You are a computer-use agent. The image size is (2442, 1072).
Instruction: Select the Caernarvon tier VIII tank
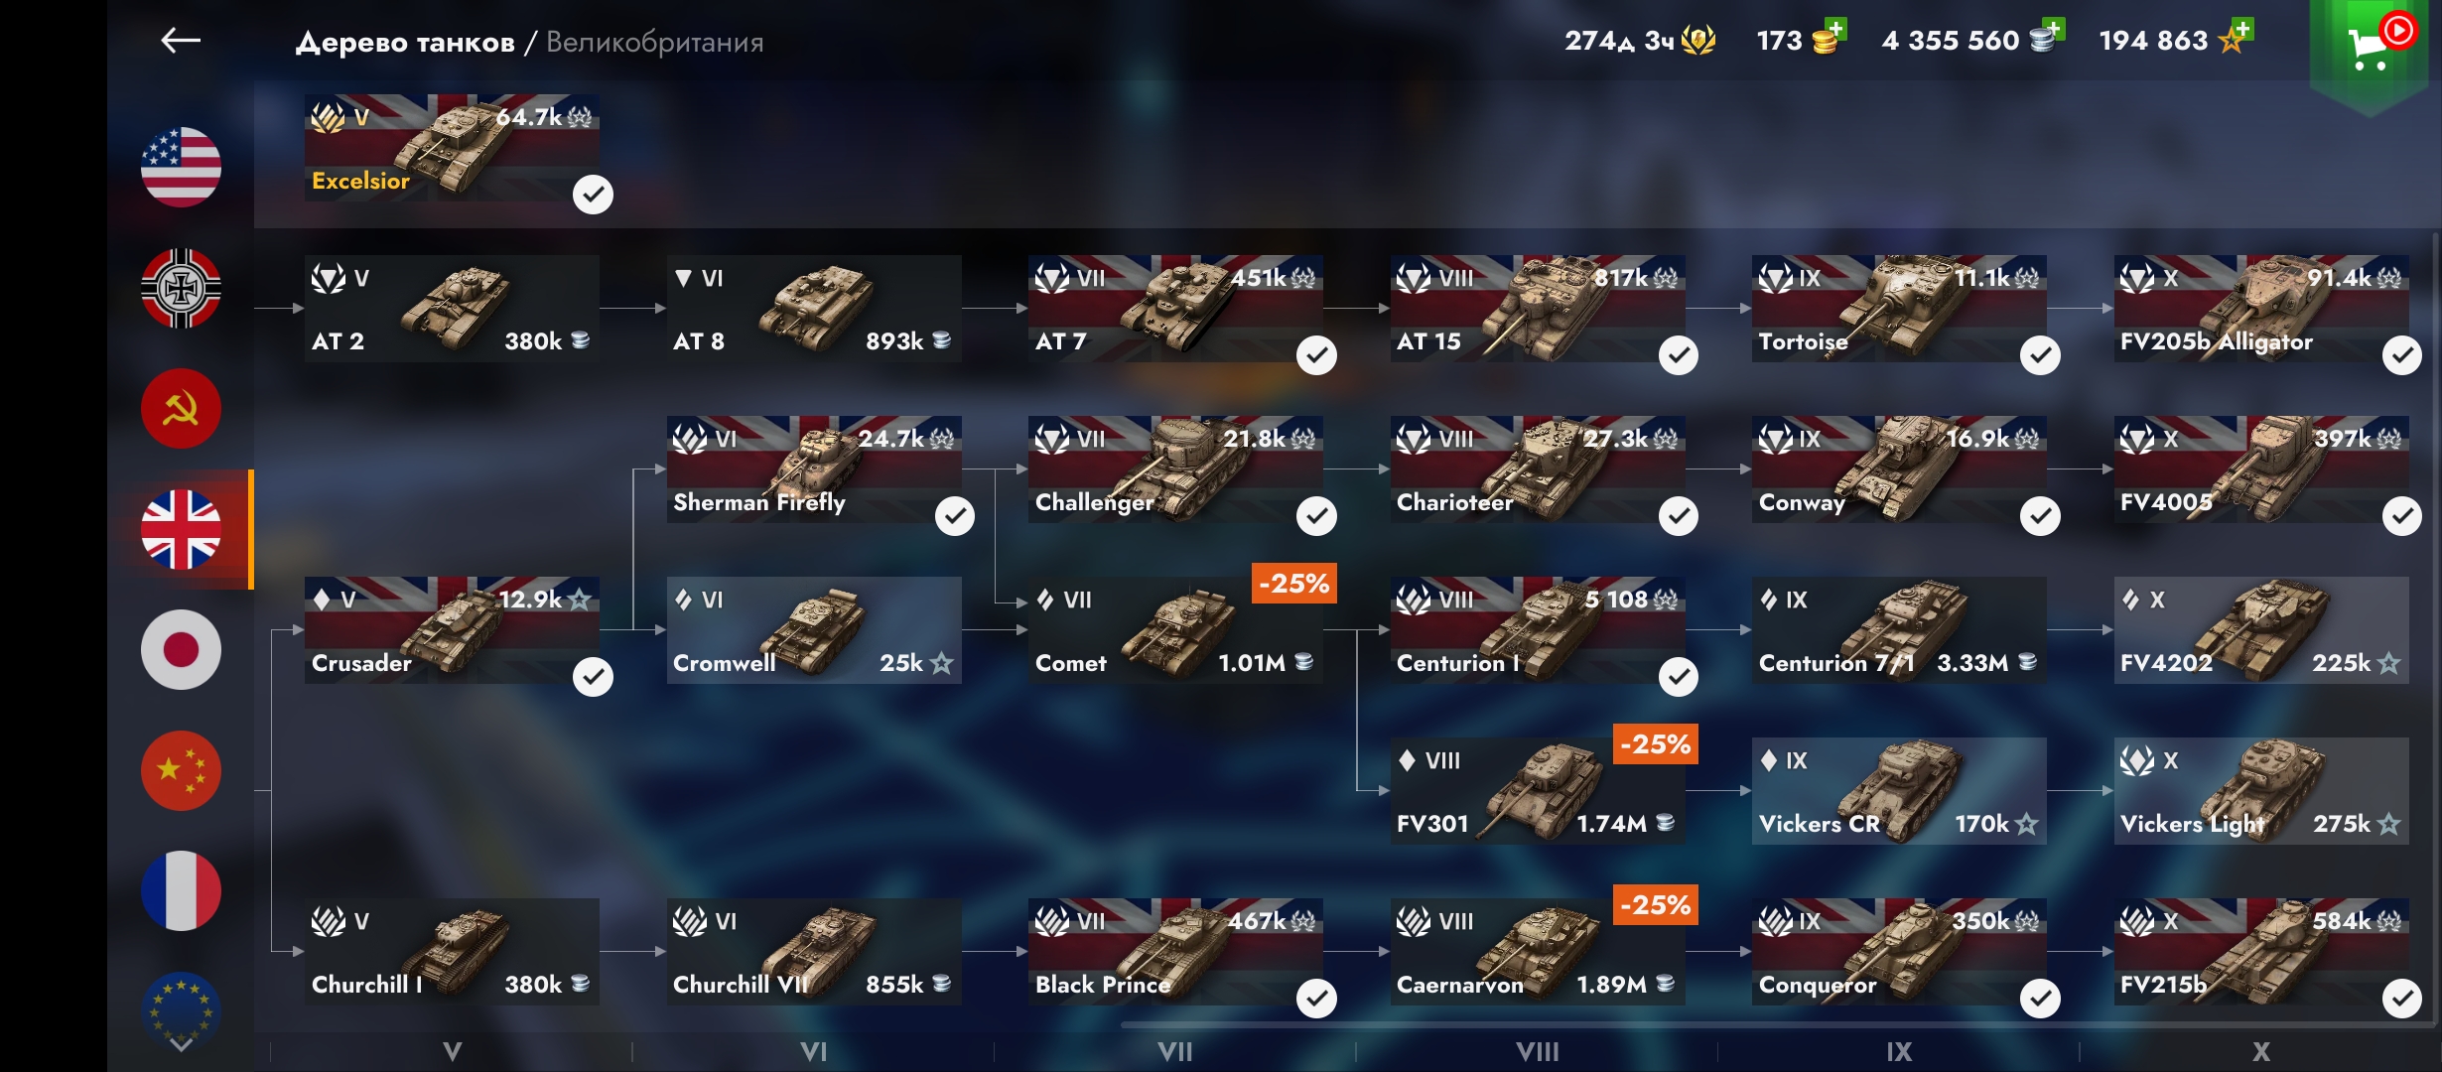(x=1538, y=951)
